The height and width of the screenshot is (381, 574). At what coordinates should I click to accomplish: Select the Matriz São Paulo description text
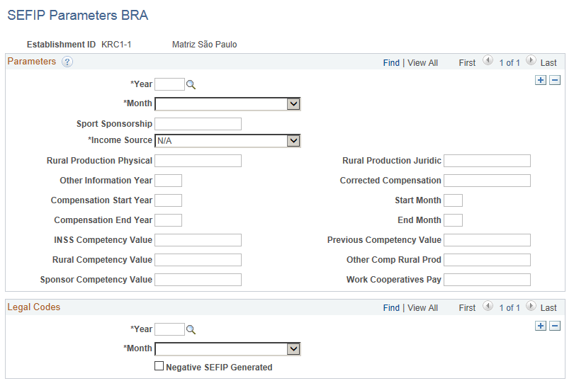coord(205,45)
